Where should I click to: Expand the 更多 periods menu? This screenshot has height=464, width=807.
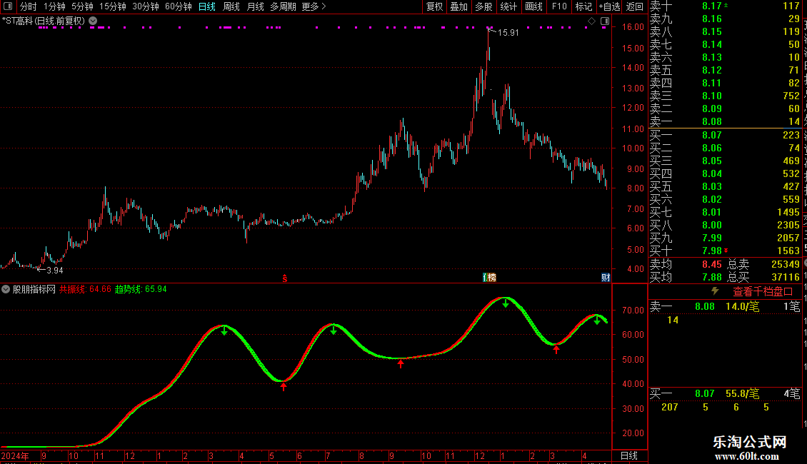tap(314, 6)
